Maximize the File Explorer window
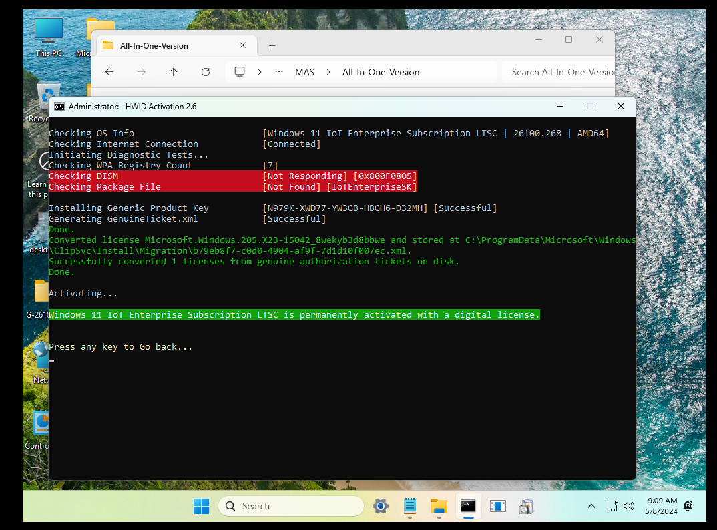717x530 pixels. 569,40
